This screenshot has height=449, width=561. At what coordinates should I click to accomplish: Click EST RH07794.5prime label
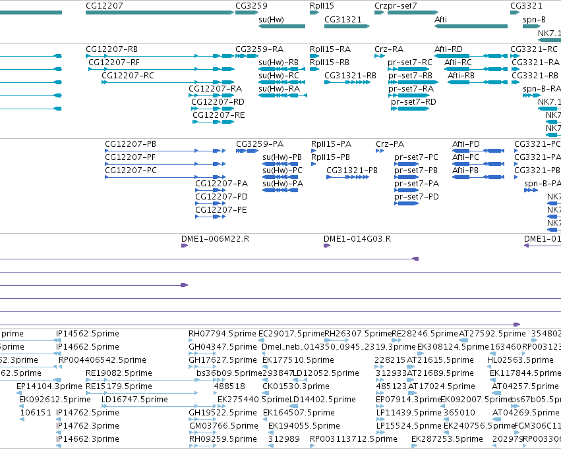tap(223, 334)
